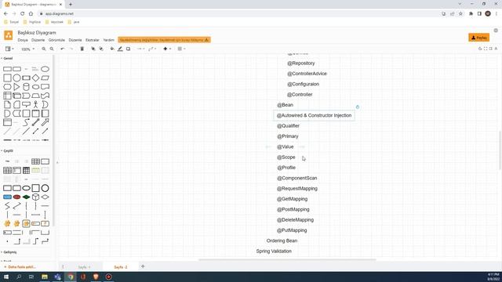502x282 pixels.
Task: Add a new page with plus button
Action: (x=143, y=266)
